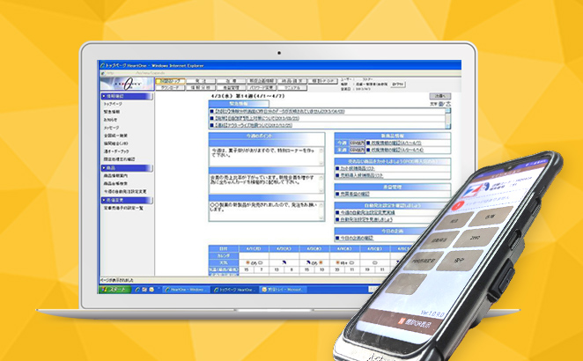Click the sun weather icon for 4/1
Viewport: 583px width, 361px height.
[x=247, y=262]
